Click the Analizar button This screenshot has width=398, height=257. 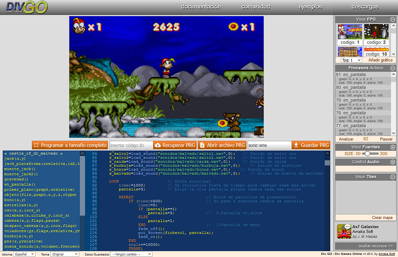(x=346, y=139)
